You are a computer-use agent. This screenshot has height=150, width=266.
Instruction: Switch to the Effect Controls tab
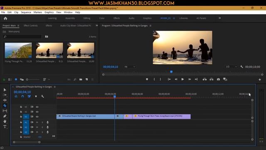pyautogui.click(x=30, y=25)
